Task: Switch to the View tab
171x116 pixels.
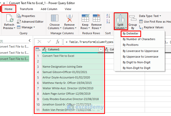Action: pyautogui.click(x=68, y=9)
